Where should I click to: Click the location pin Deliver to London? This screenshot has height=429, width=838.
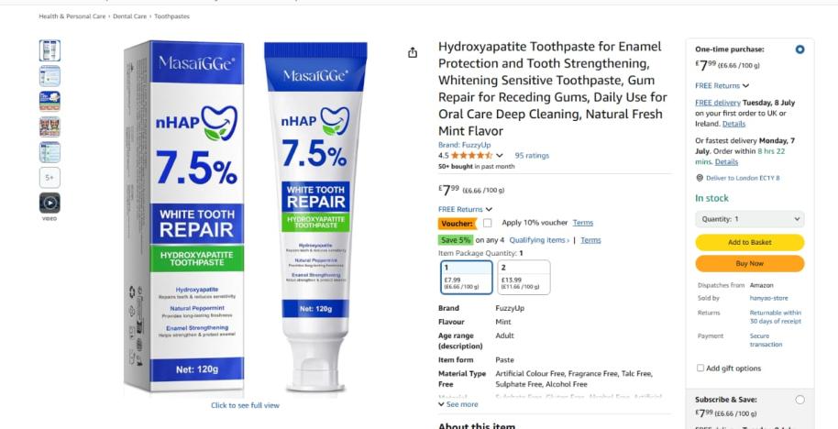click(x=699, y=178)
